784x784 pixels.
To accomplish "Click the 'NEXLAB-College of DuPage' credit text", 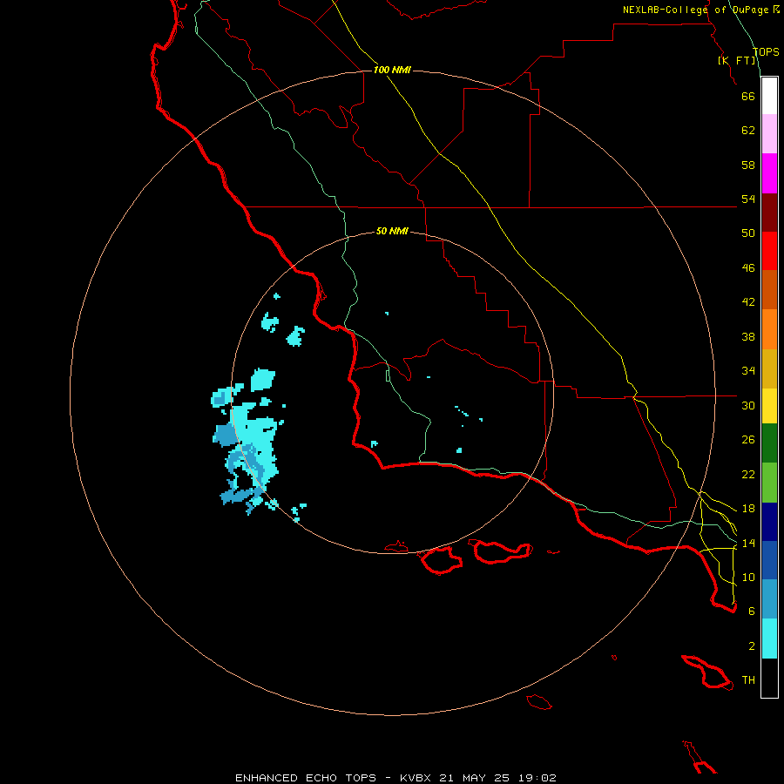I will point(695,10).
